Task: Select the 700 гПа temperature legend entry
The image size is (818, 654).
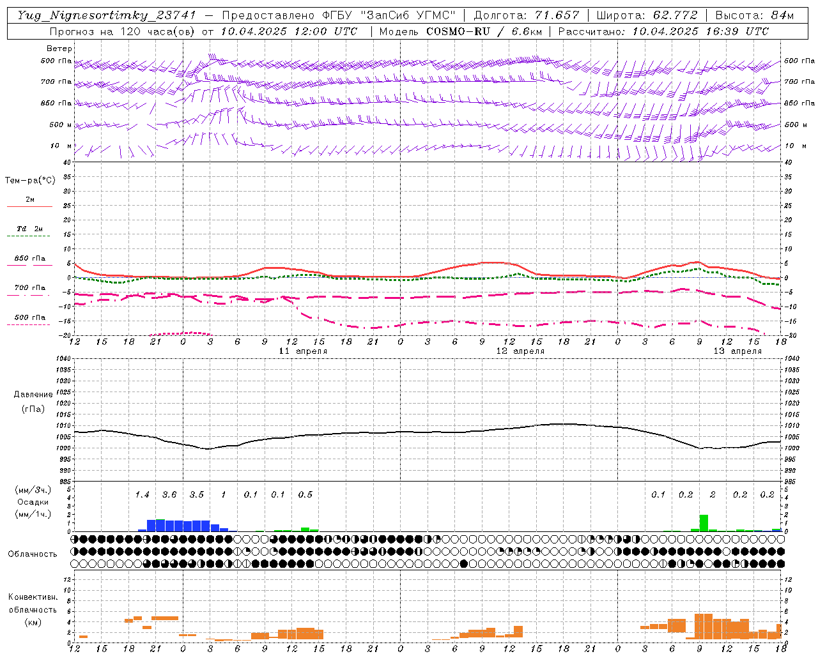Action: [29, 287]
